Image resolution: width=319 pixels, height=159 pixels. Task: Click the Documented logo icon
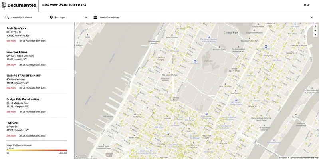4,5
